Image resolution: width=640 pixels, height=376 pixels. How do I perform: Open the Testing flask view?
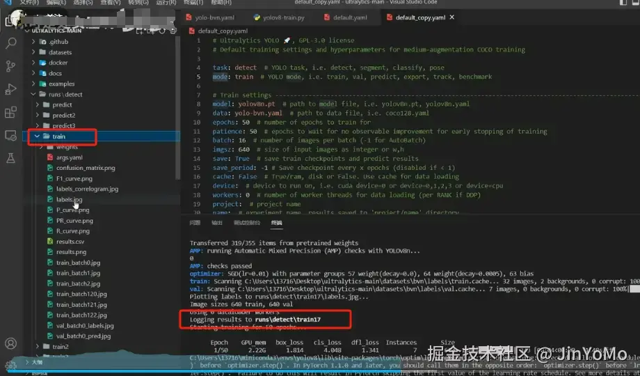11,158
